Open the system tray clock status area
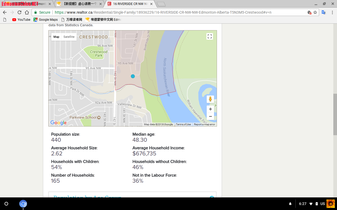The height and width of the screenshot is (210, 337). tap(303, 204)
